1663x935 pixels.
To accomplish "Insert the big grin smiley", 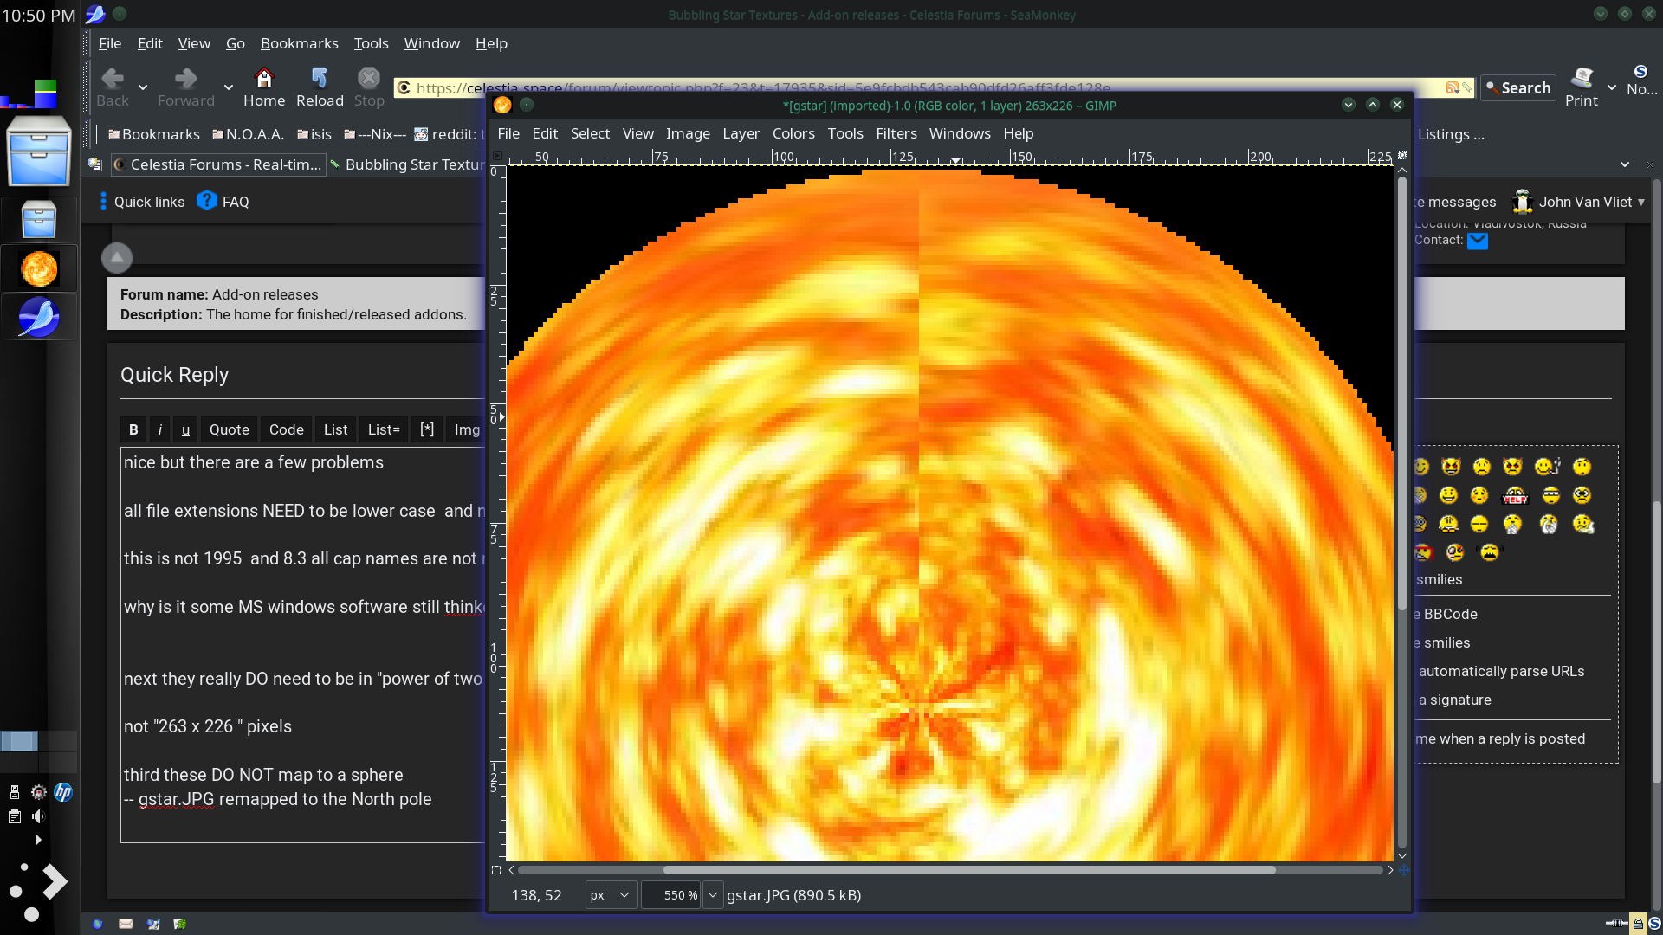I will (1448, 495).
